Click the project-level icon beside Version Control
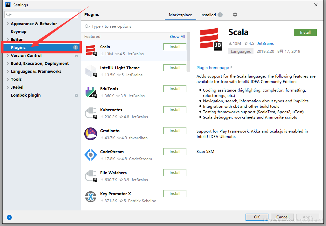Image resolution: width=326 pixels, height=226 pixels. 76,55
